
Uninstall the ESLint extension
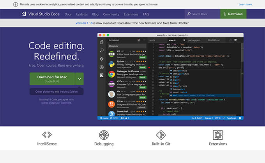pyautogui.click(x=141, y=108)
